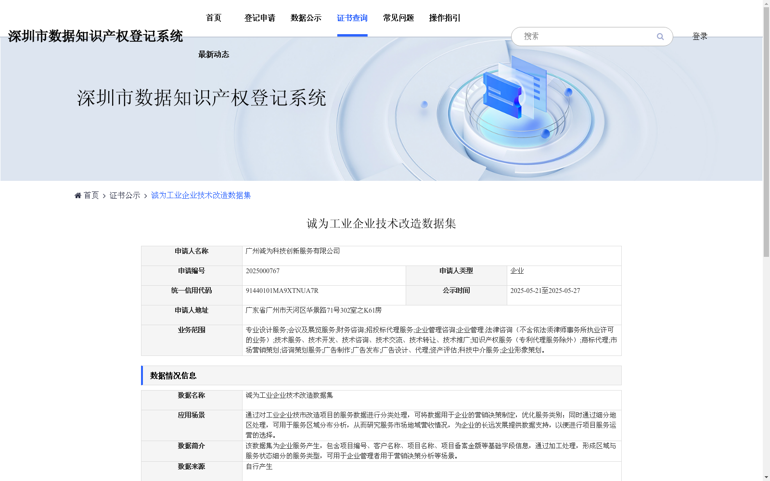770x481 pixels.
Task: Open the 登记申请 menu item
Action: pyautogui.click(x=260, y=18)
